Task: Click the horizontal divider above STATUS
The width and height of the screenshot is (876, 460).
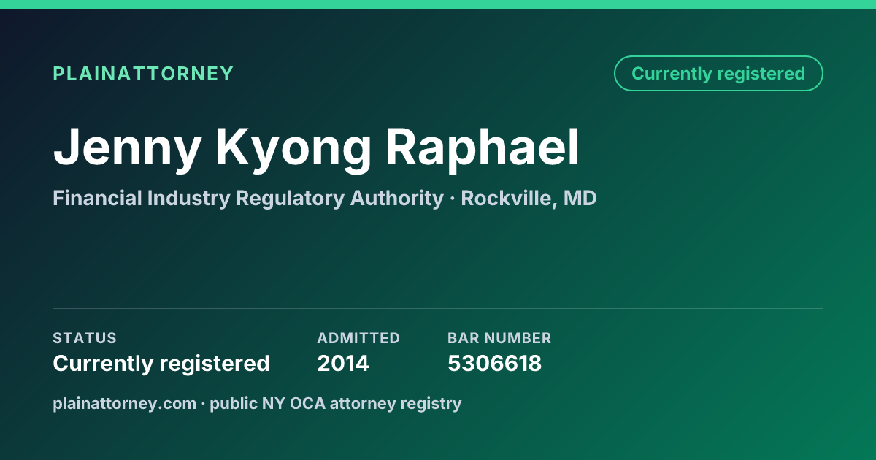Action: pyautogui.click(x=438, y=308)
